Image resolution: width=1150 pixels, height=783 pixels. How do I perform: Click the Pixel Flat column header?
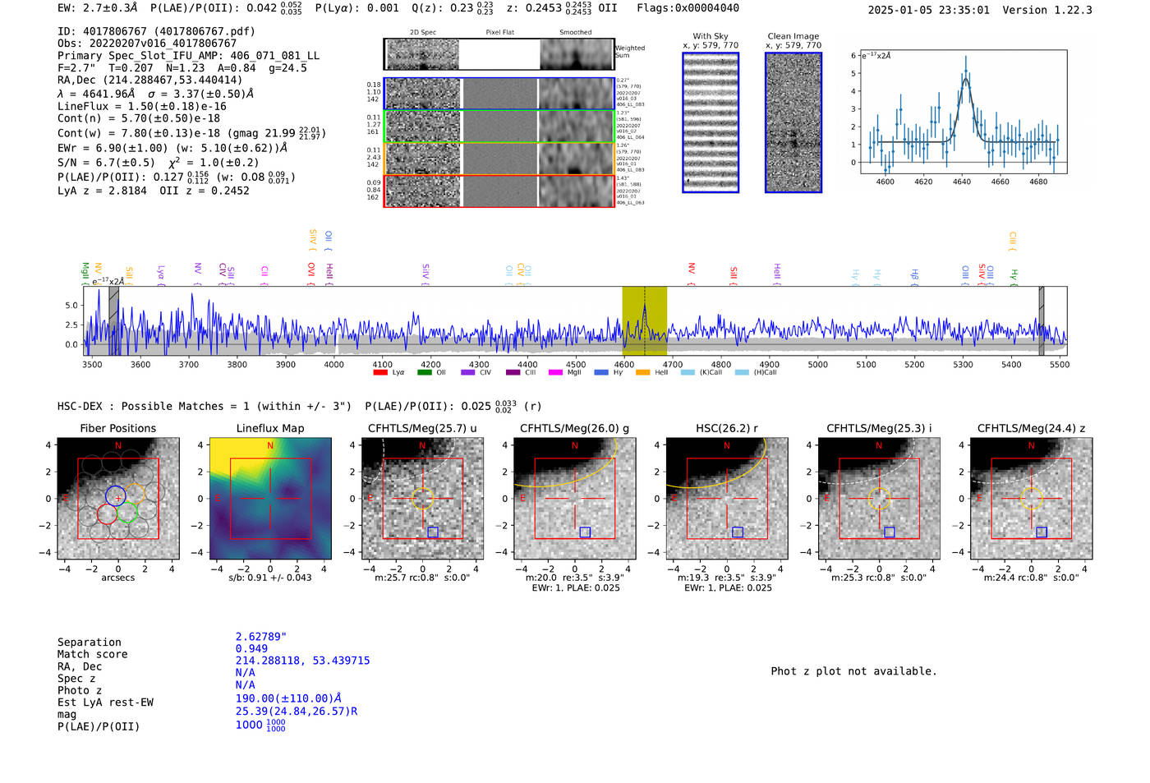tap(499, 33)
